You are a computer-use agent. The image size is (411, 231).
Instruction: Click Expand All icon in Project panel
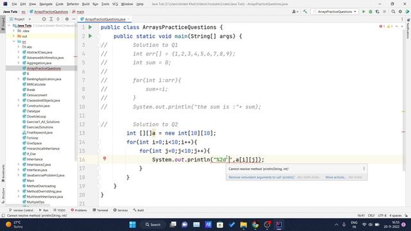pos(51,19)
